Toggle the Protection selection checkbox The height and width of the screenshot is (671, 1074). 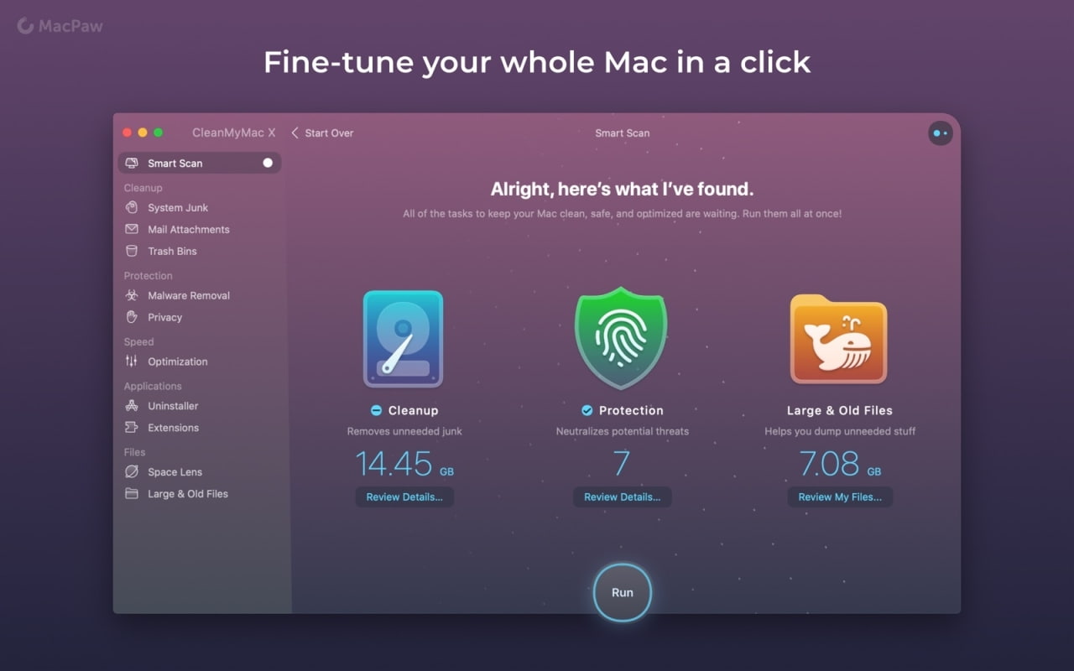pyautogui.click(x=587, y=410)
